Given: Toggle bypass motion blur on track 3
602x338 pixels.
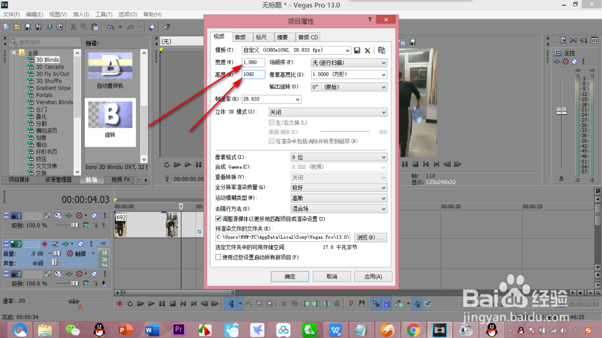Looking at the screenshot, I should click(48, 274).
